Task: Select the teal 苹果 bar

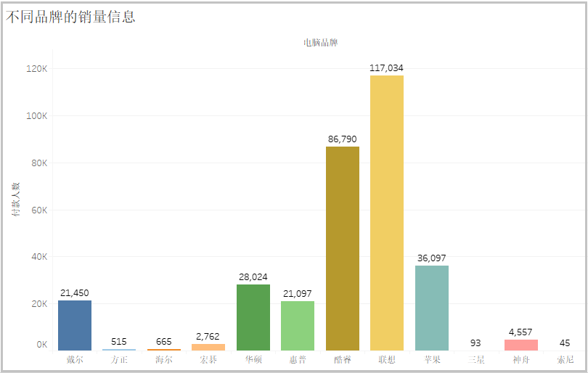Action: coord(432,308)
